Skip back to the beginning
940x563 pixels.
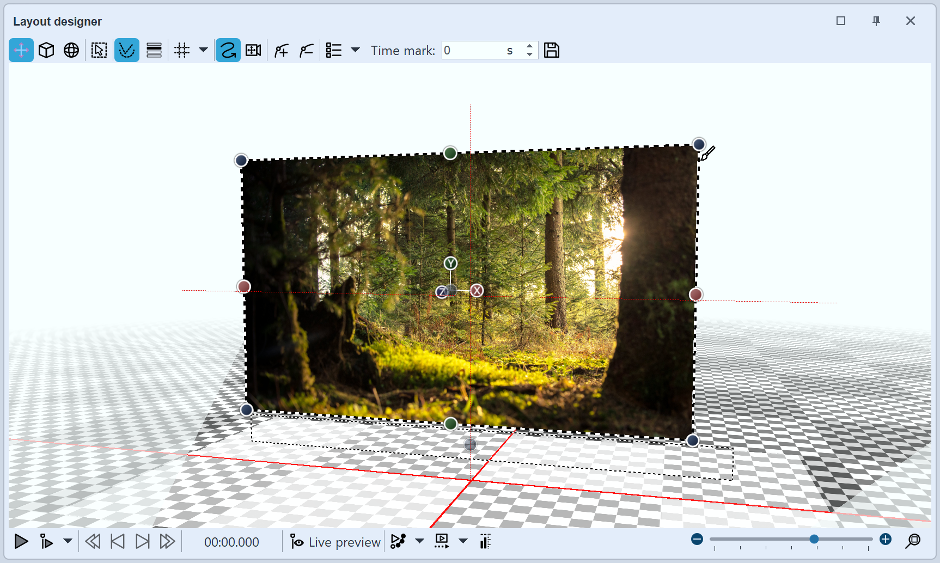point(93,541)
